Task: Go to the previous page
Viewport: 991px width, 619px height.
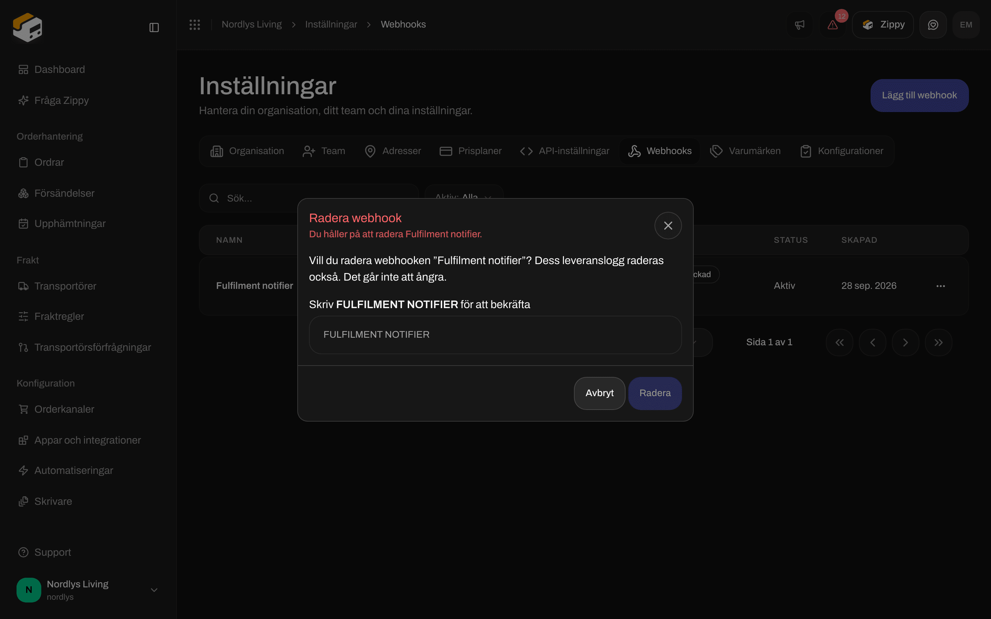Action: tap(872, 342)
